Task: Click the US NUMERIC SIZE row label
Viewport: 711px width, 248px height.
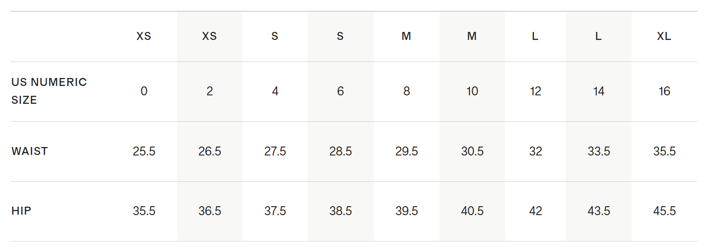Action: (x=49, y=91)
